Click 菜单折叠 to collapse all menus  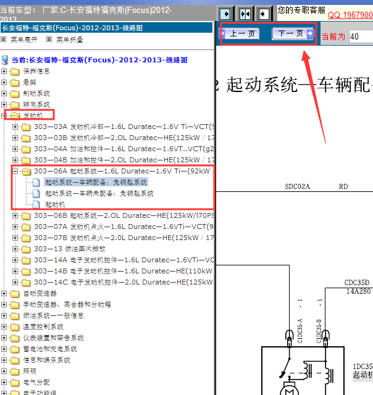point(70,39)
